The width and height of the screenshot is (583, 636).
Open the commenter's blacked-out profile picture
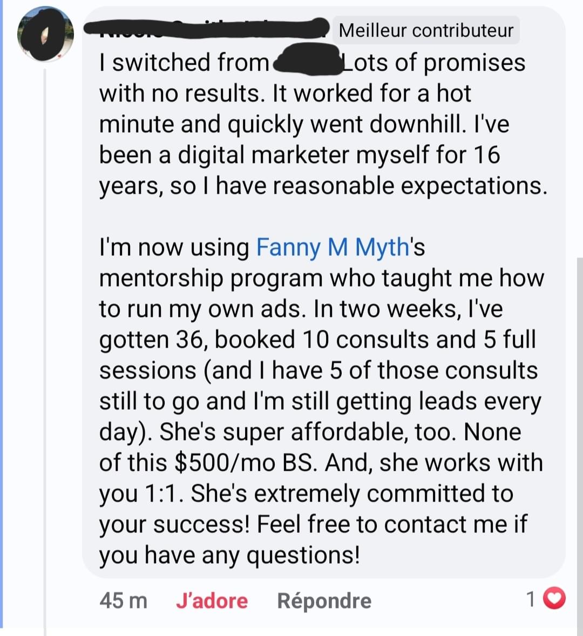[x=45, y=35]
